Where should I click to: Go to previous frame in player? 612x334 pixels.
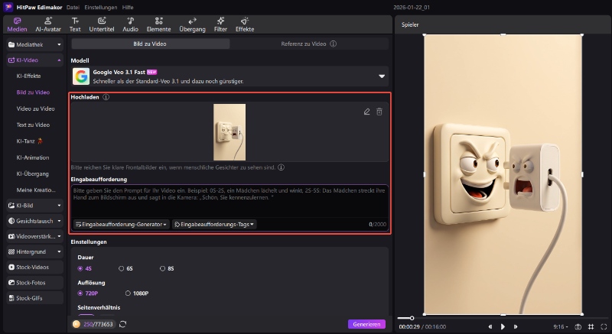490,327
